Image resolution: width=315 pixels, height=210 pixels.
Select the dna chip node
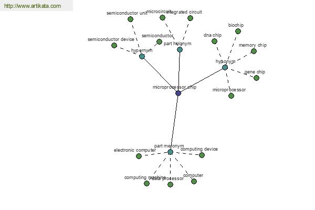214,41
